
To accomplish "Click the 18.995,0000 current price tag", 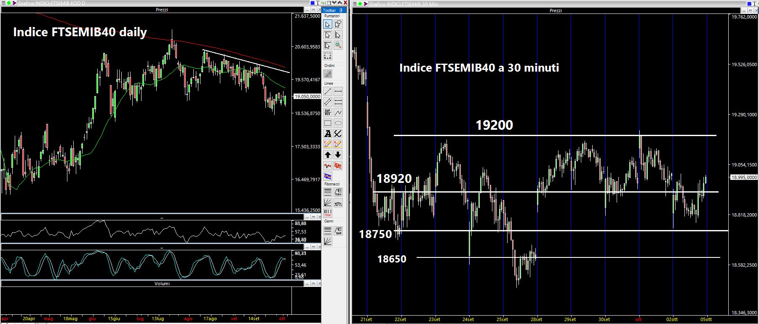I will tap(744, 177).
